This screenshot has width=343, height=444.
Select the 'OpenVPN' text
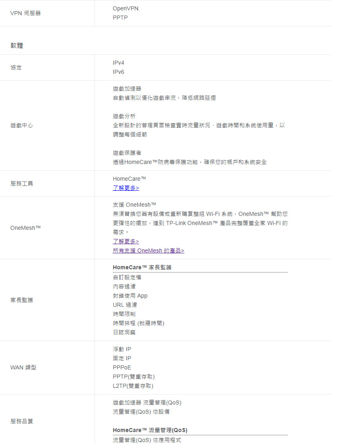click(x=126, y=8)
